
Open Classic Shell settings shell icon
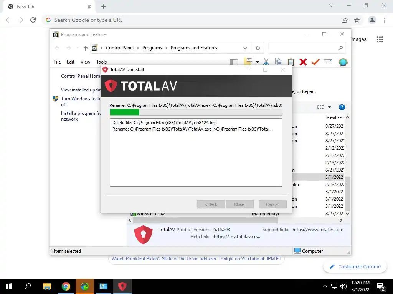pos(343,62)
